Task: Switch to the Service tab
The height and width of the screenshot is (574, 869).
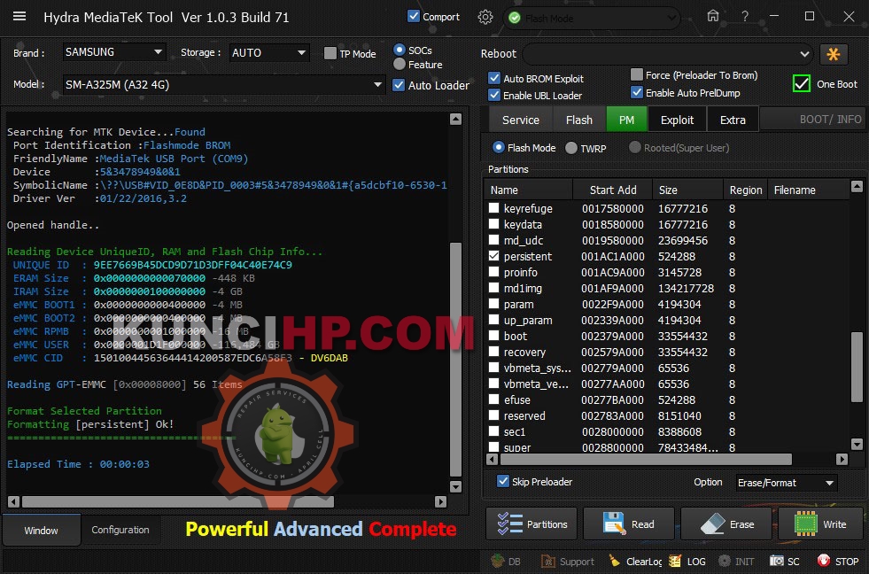Action: [x=520, y=120]
